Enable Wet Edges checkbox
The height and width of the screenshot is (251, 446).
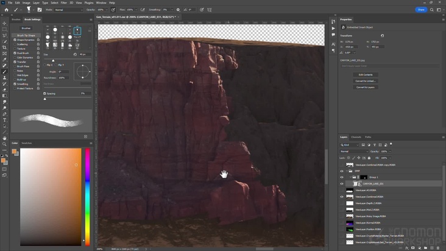pyautogui.click(x=15, y=75)
